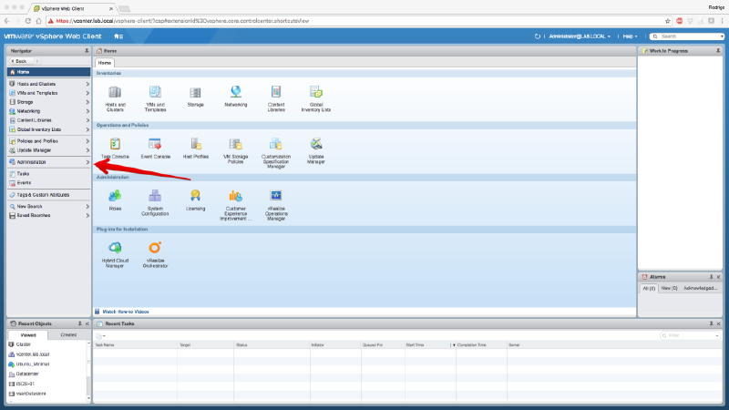Open the Hybrid Cloud Manager icon
This screenshot has height=410, width=729.
115,248
